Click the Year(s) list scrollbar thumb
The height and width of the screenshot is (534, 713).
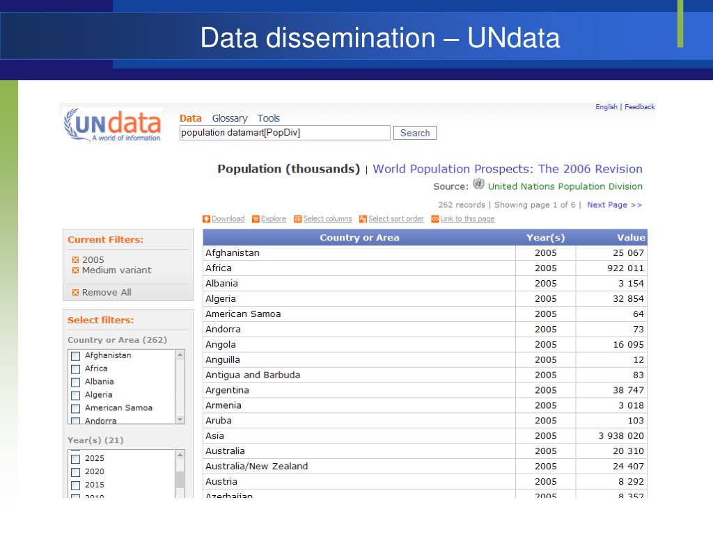[x=180, y=480]
